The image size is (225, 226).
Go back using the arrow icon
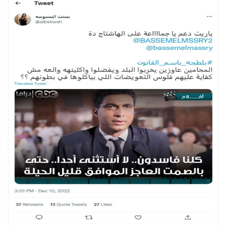[x=18, y=3]
